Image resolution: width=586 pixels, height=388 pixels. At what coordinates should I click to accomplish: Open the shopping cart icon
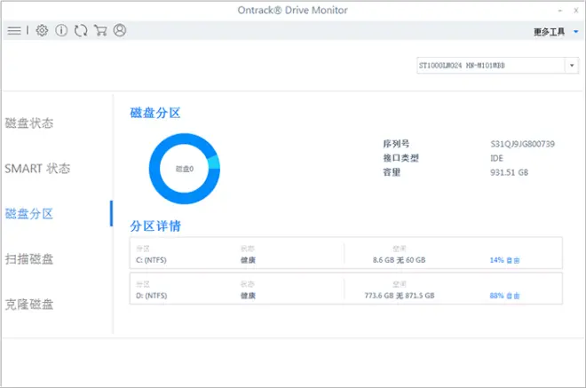100,30
